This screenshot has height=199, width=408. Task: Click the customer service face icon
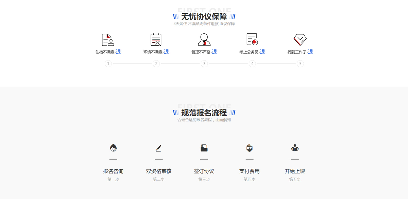(x=113, y=148)
